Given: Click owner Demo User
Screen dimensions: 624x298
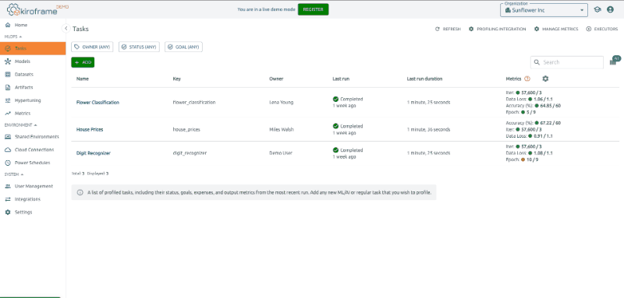Looking at the screenshot, I should point(281,153).
